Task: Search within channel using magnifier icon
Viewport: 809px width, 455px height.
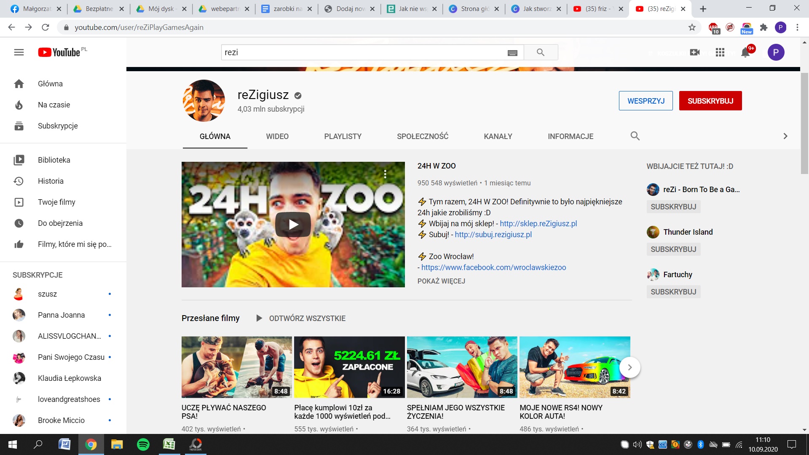Action: tap(635, 136)
